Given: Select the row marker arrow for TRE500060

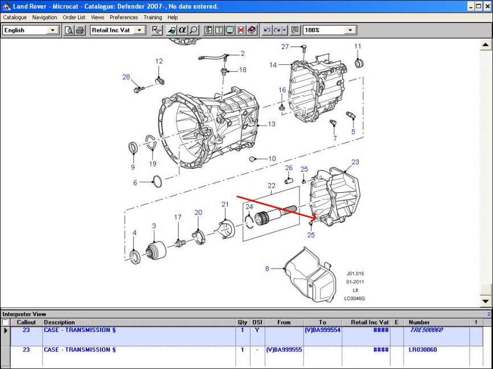Looking at the screenshot, I should [x=5, y=330].
